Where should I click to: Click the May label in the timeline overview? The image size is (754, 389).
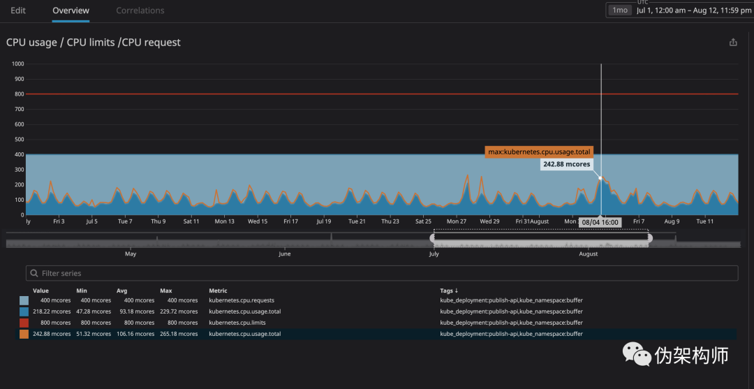(131, 254)
